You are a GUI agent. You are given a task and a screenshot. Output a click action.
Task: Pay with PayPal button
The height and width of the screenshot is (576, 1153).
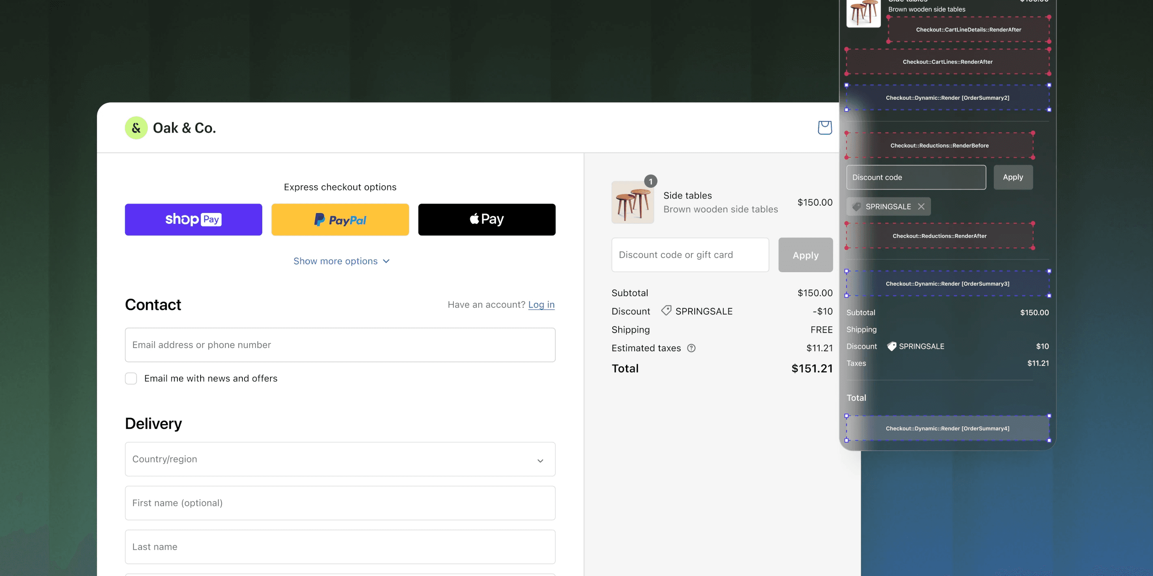(340, 219)
